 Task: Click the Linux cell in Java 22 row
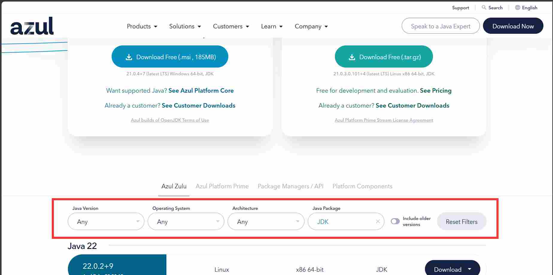click(x=222, y=269)
